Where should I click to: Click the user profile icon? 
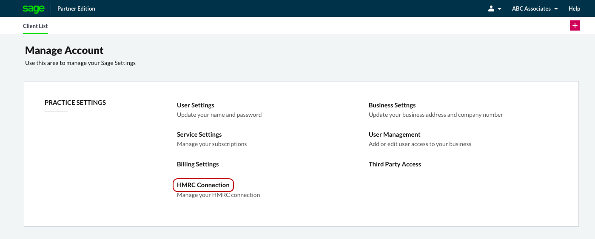(491, 8)
